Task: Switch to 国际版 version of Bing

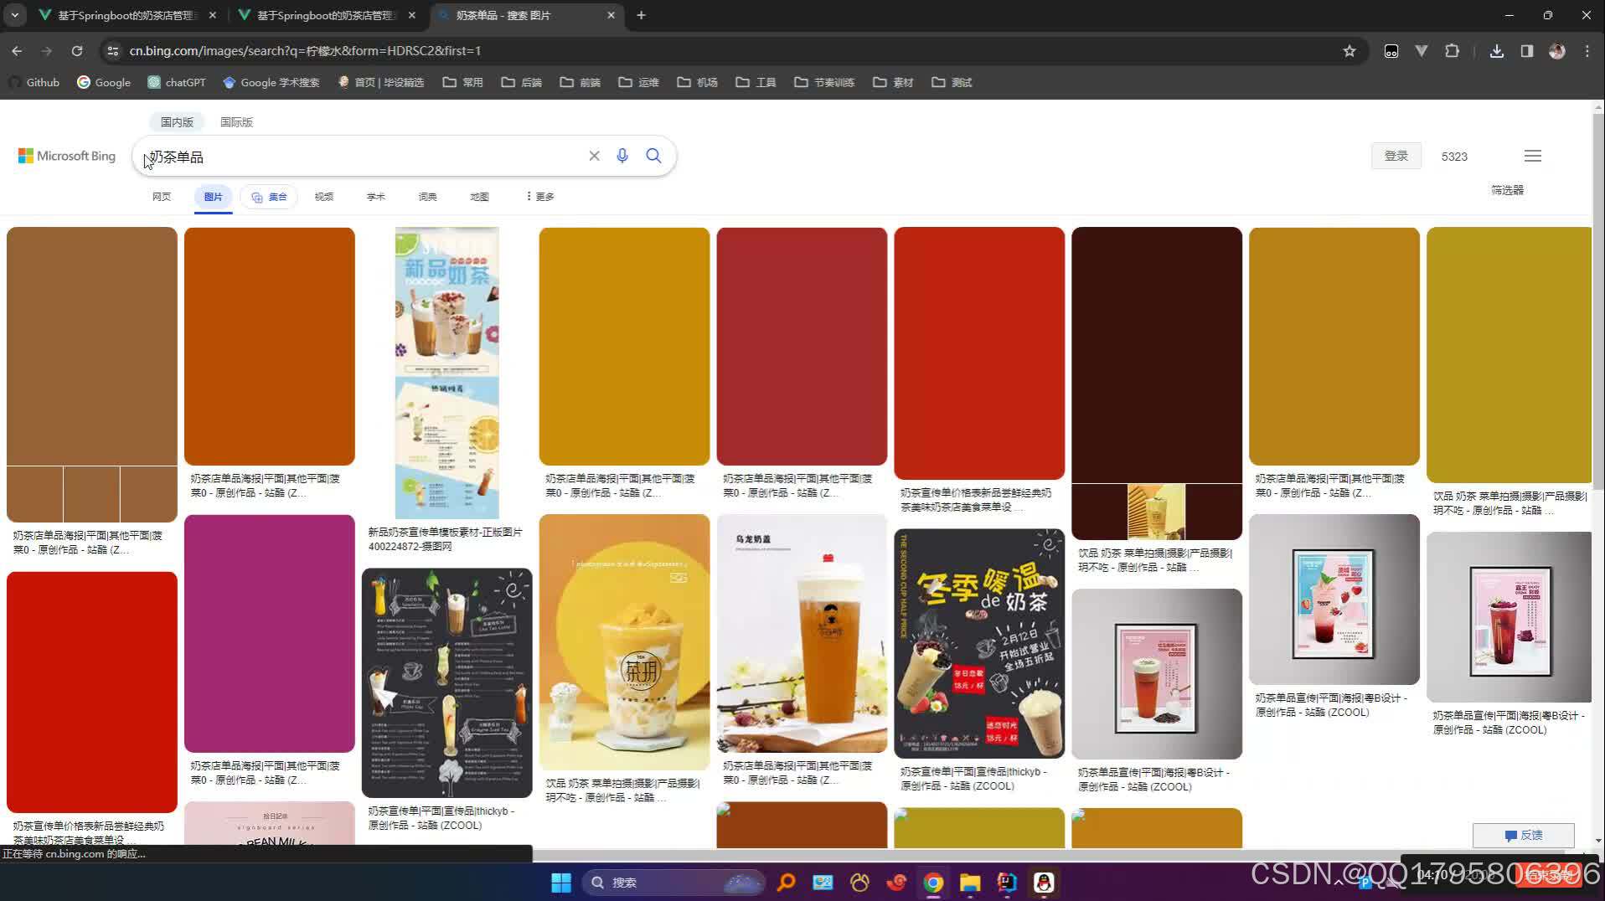Action: pos(236,121)
